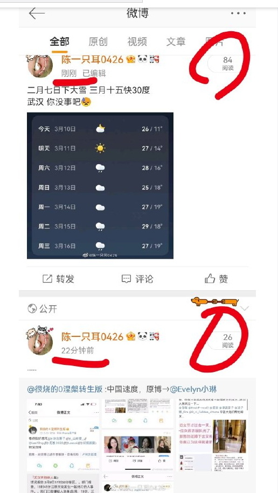The height and width of the screenshot is (493, 278).
Task: Expand the chevron beside the dachshund sticker
Action: (x=245, y=308)
